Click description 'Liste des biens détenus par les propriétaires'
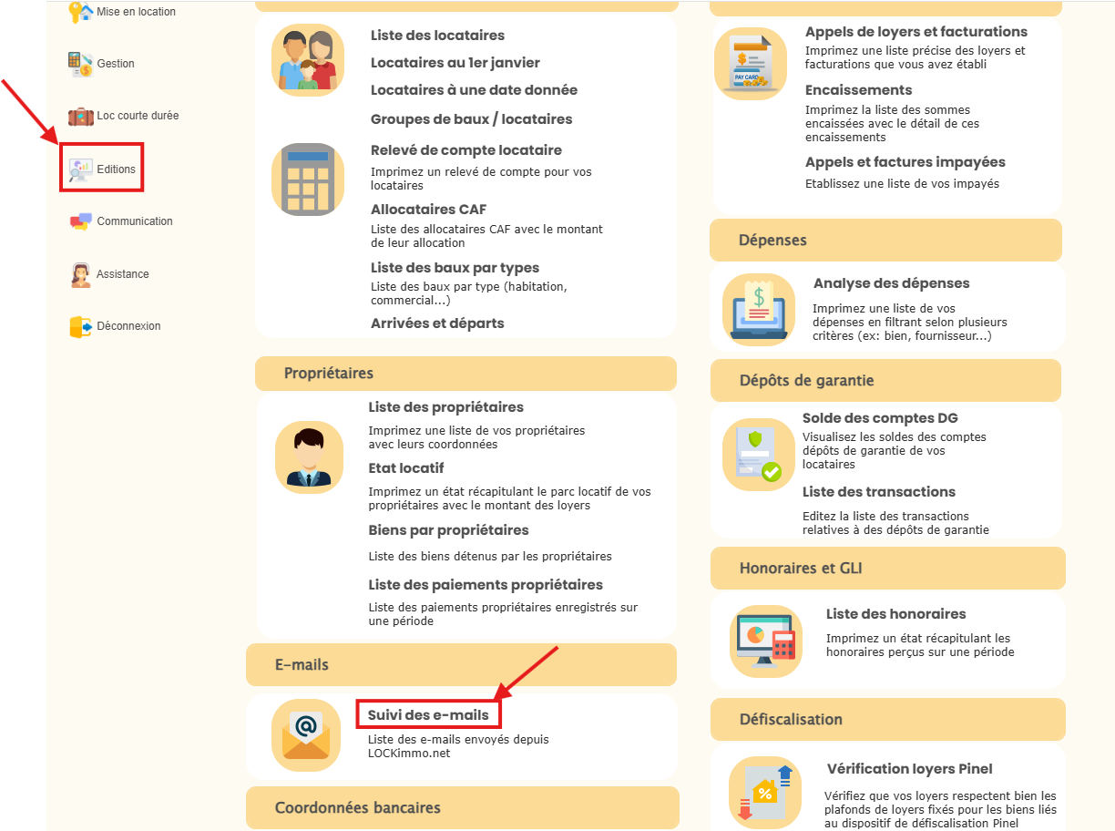This screenshot has width=1115, height=831. click(x=490, y=556)
